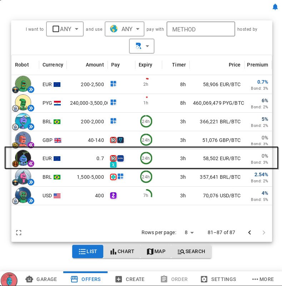Click the SEARCH button
The height and width of the screenshot is (286, 282).
(x=191, y=251)
